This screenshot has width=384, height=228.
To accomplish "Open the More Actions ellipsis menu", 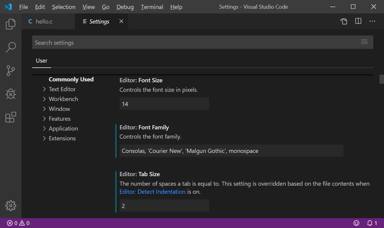I will [372, 21].
